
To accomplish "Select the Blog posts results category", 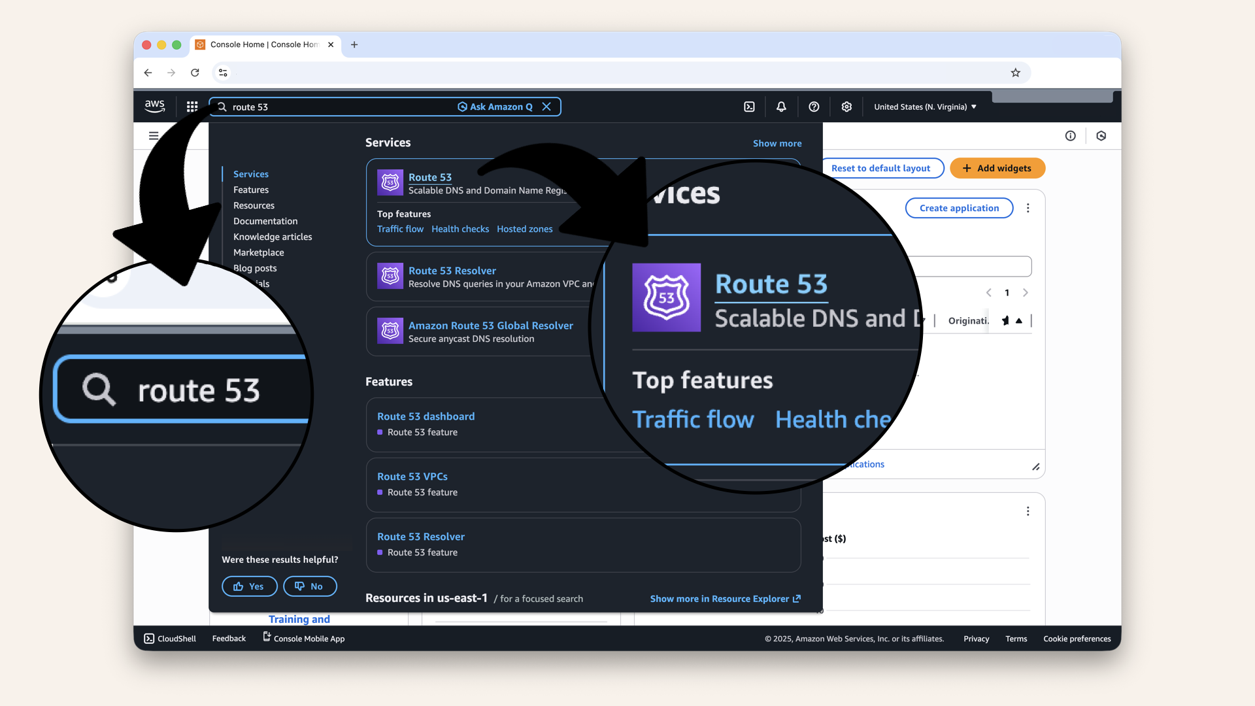I will click(255, 268).
